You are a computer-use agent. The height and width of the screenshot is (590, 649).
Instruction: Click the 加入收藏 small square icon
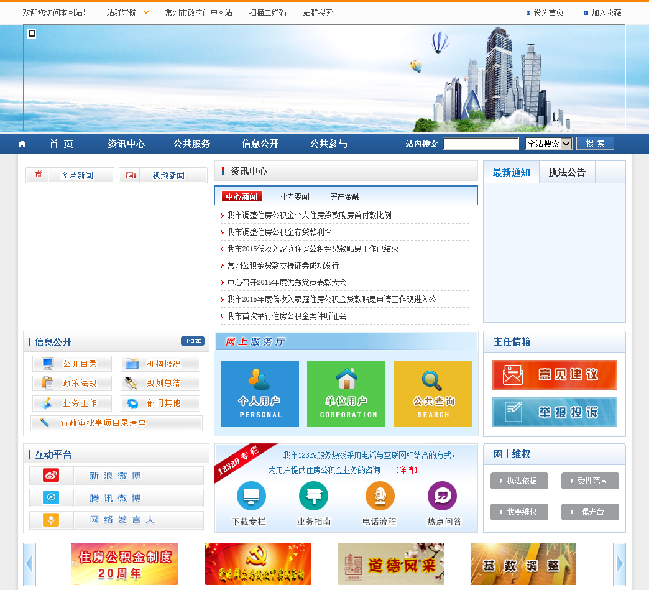[586, 13]
